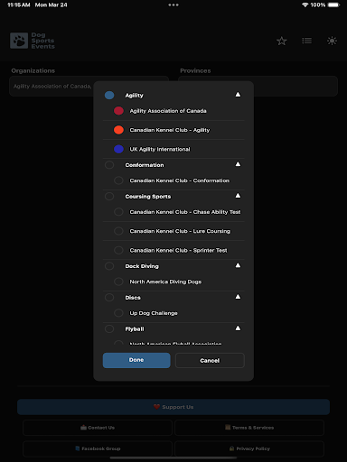
Task: Tap the Sprinter Test label
Action: (178, 251)
